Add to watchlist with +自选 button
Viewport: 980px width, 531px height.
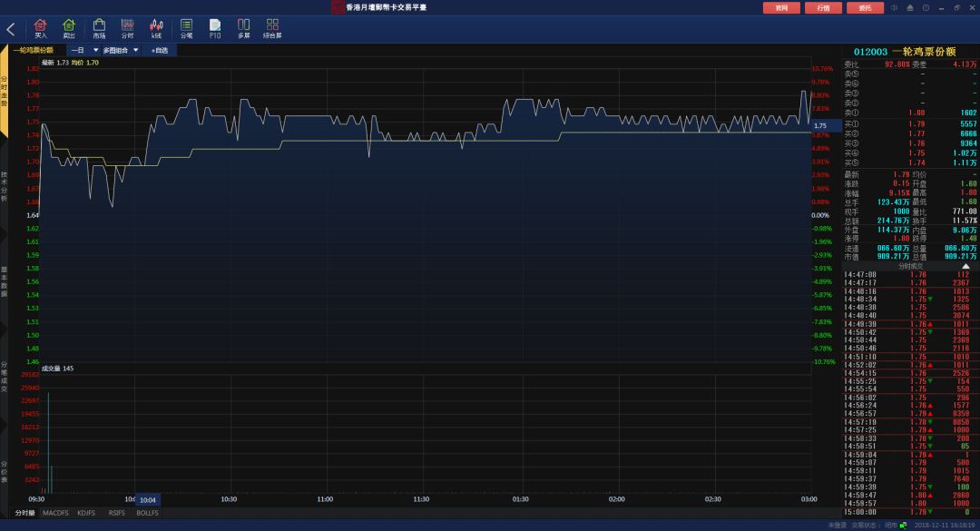pos(160,50)
